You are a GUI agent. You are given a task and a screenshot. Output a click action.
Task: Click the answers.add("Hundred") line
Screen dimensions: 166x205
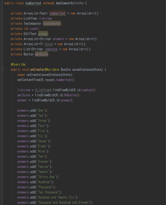[x=36, y=182]
